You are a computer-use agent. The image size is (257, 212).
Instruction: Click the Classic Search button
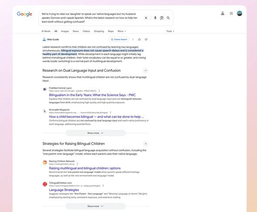click(119, 40)
